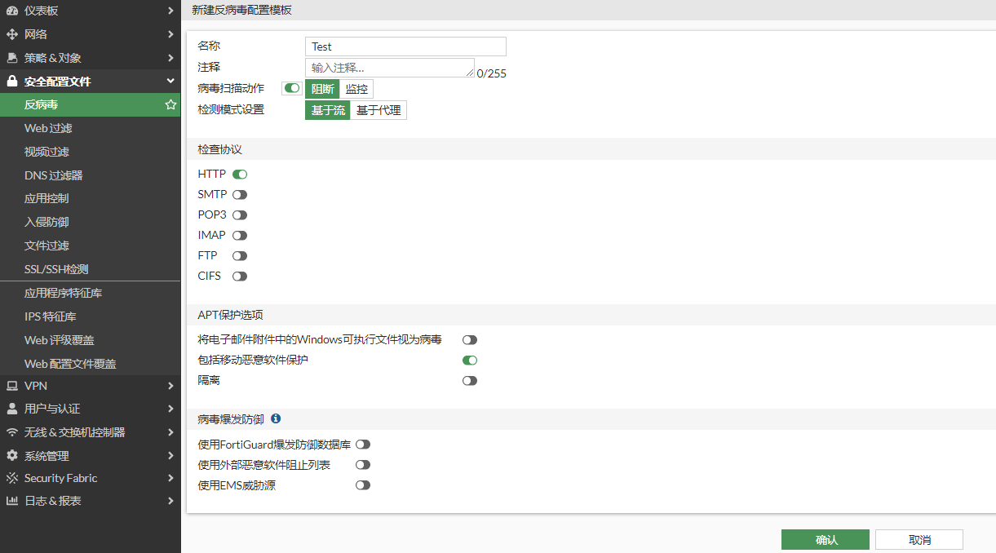Click the gear icon for 系统管理
Image resolution: width=996 pixels, height=553 pixels.
click(11, 456)
